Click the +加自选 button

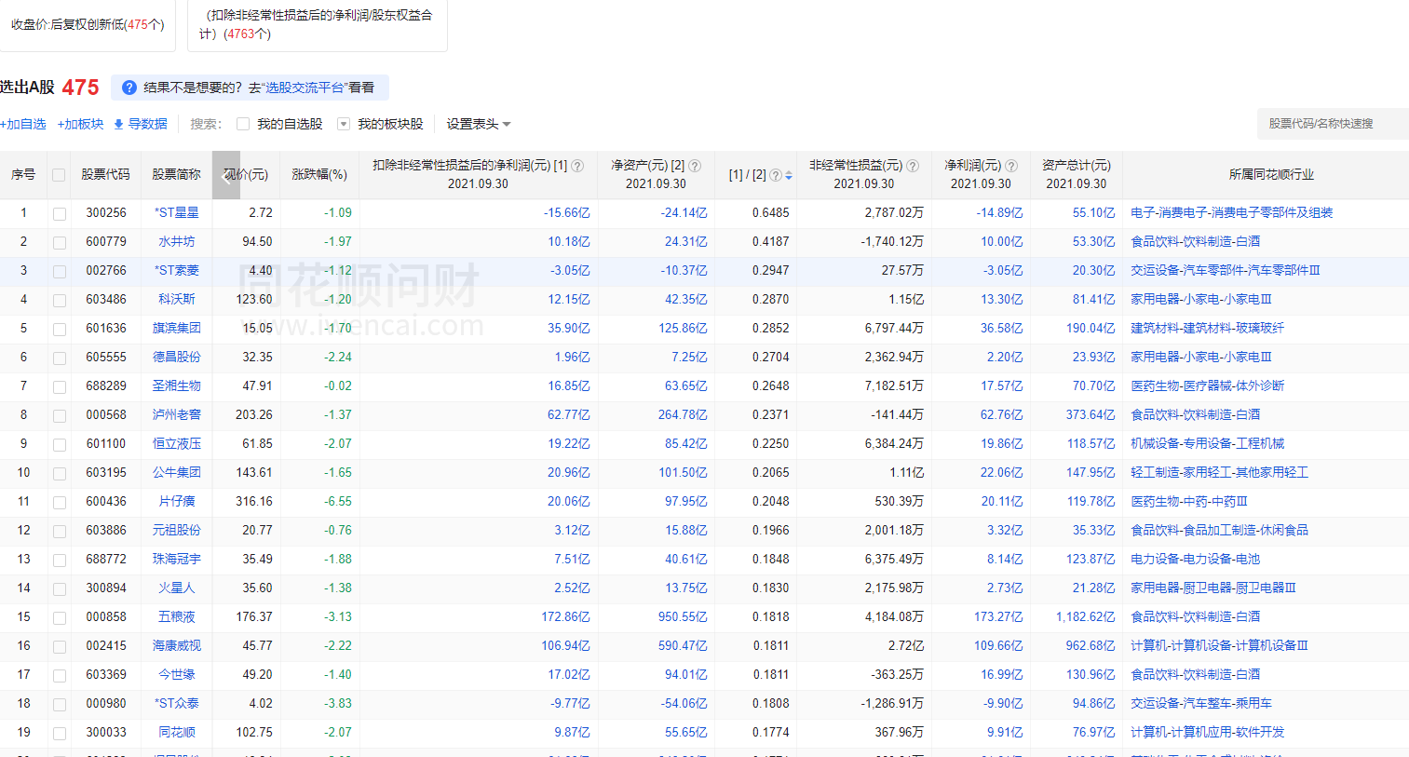pyautogui.click(x=23, y=124)
